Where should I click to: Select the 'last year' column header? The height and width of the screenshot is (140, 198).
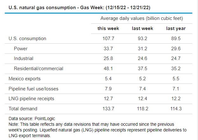[x=176, y=28]
